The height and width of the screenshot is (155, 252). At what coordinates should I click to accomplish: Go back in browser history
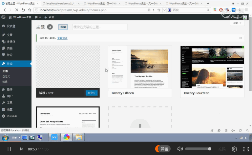[5, 10]
